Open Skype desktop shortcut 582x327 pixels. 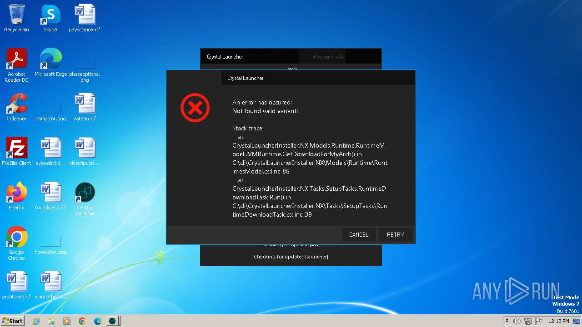point(50,18)
